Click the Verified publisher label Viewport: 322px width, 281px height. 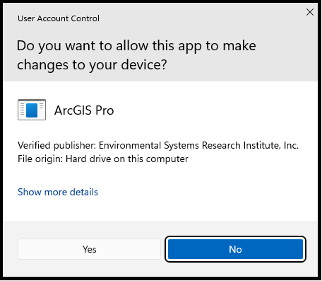point(56,146)
